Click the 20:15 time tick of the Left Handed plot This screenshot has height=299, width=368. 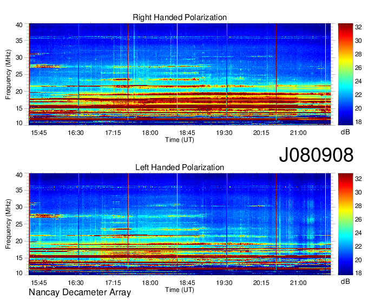coord(261,283)
